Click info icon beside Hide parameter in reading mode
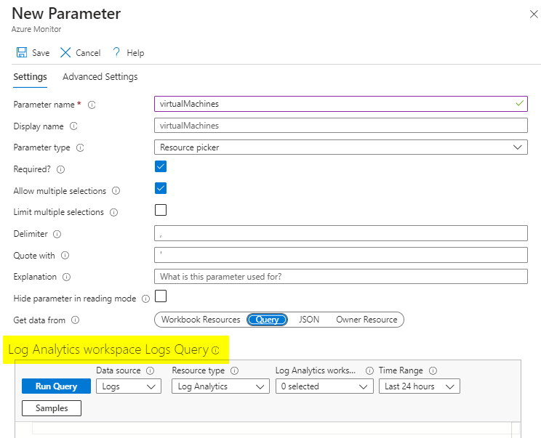541x438 pixels. point(146,299)
